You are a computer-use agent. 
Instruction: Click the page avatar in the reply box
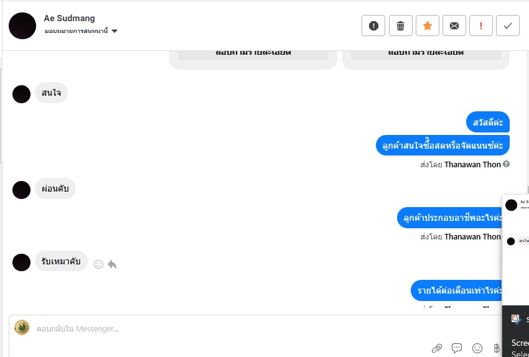point(22,327)
